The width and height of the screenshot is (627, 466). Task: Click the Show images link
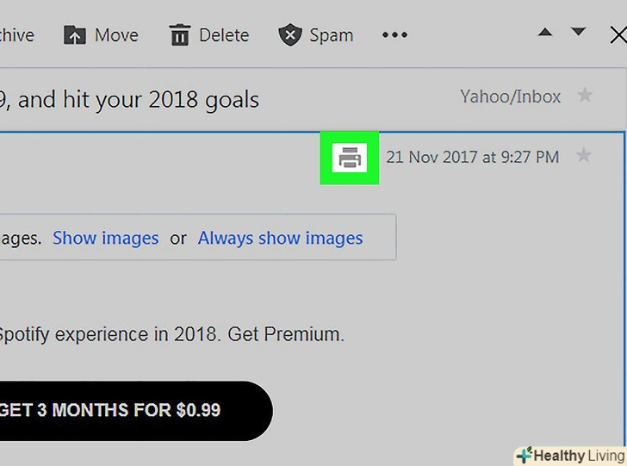pos(106,239)
